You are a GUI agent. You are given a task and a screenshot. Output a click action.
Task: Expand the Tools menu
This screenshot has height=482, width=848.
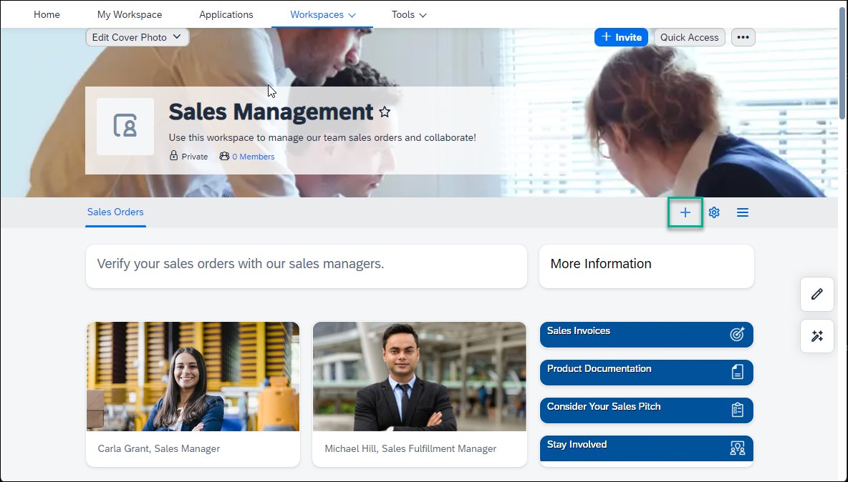(x=409, y=14)
